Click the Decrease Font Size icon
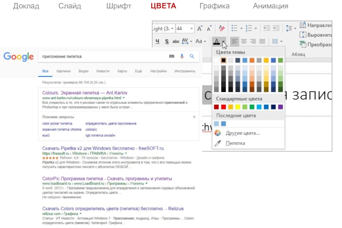The width and height of the screenshot is (342, 228). pyautogui.click(x=209, y=29)
